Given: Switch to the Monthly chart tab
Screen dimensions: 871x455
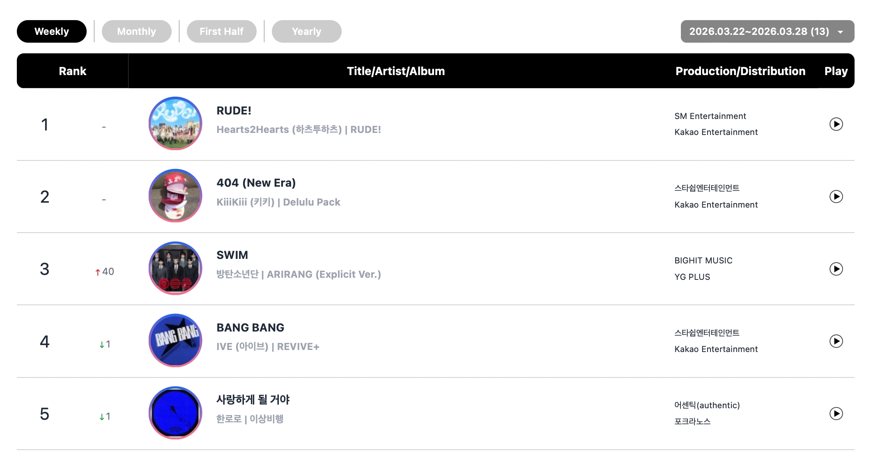Looking at the screenshot, I should (136, 32).
